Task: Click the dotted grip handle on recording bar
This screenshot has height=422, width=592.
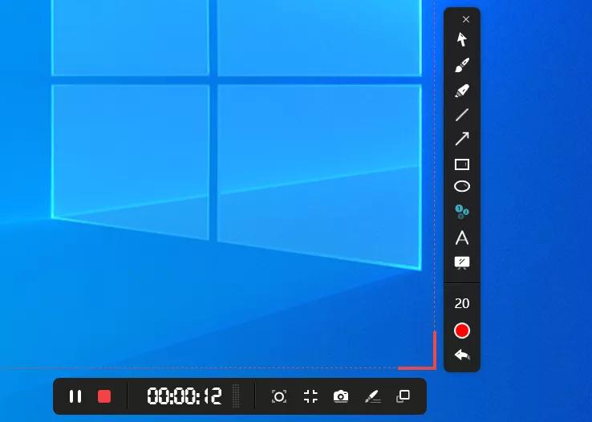Action: click(236, 396)
